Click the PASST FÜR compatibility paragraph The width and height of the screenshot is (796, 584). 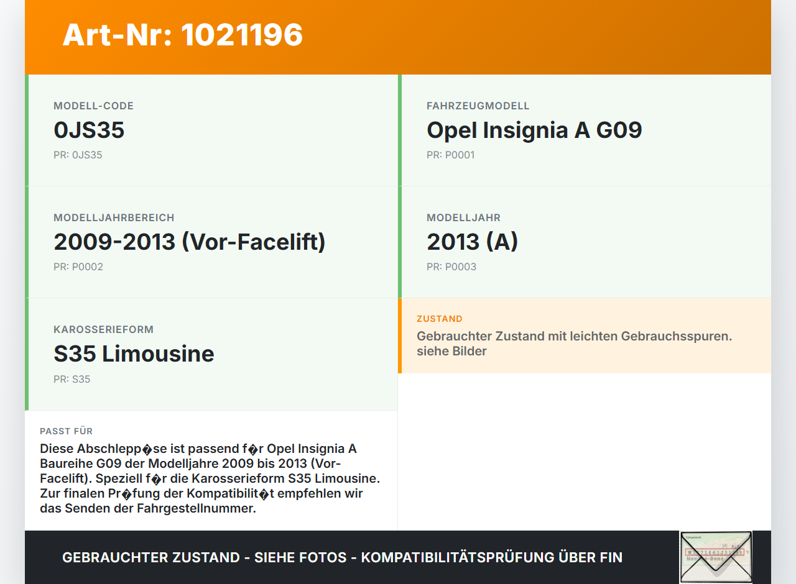click(210, 478)
